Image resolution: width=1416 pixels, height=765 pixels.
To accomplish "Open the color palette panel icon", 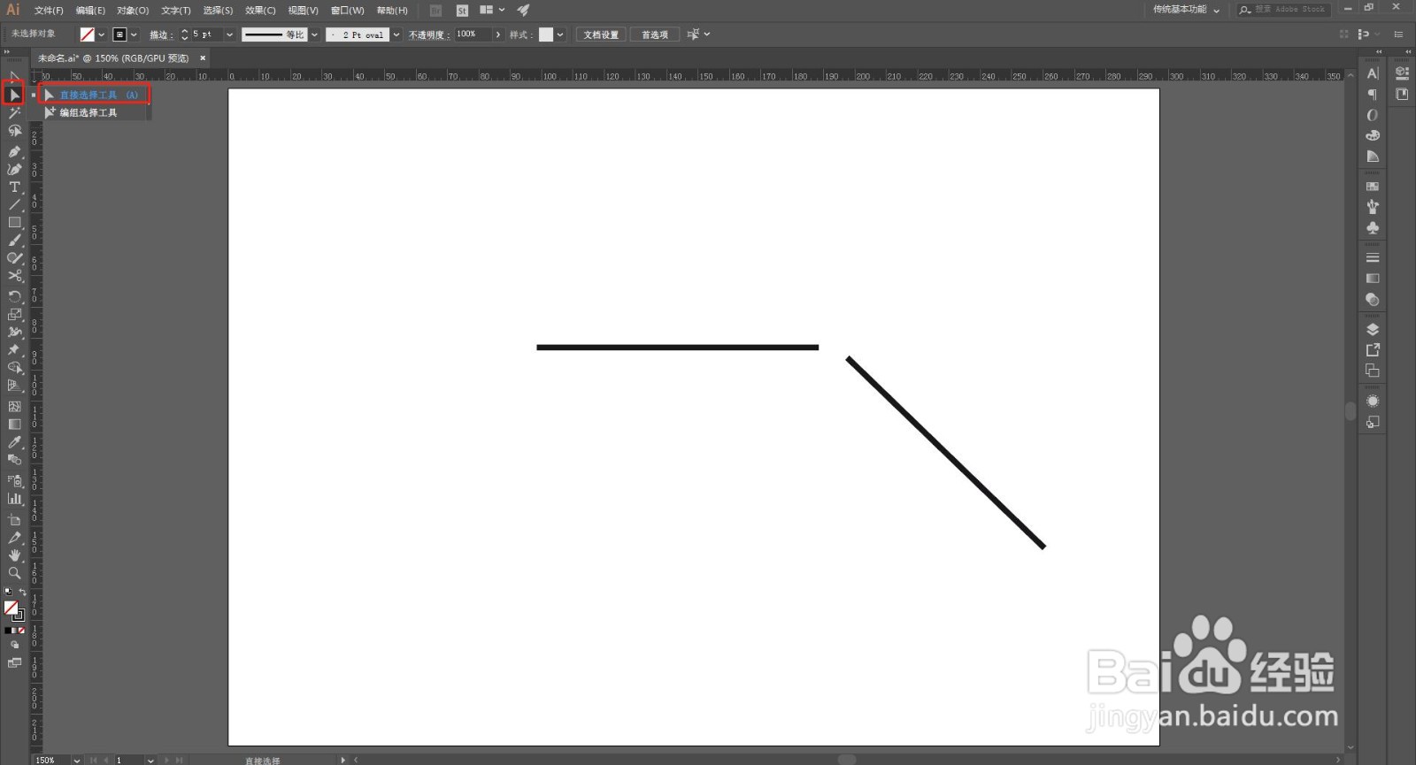I will point(1373,135).
